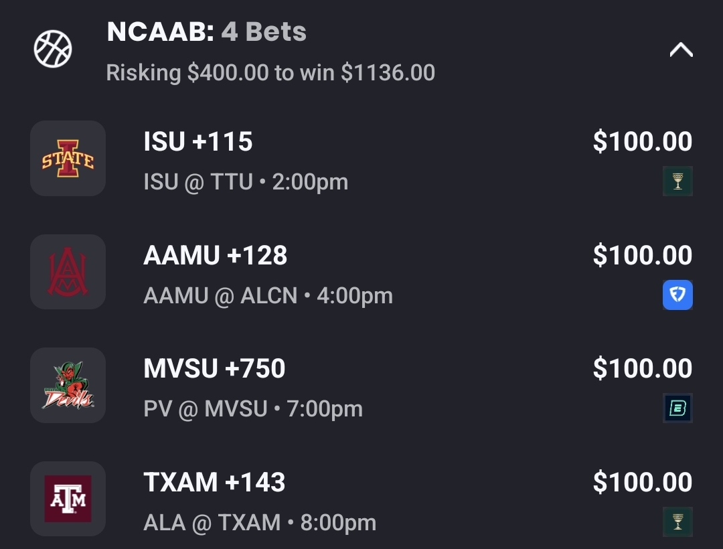Screen dimensions: 723x549
Task: Open the AAMU +128 bet
Action: pos(215,256)
